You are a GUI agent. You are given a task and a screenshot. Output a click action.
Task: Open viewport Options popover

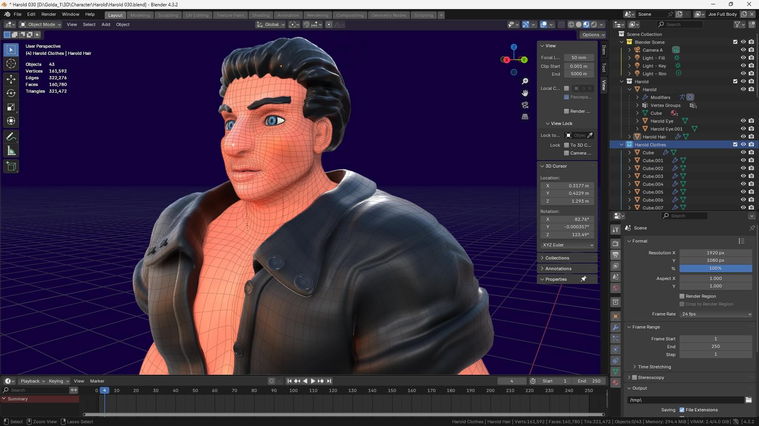593,35
